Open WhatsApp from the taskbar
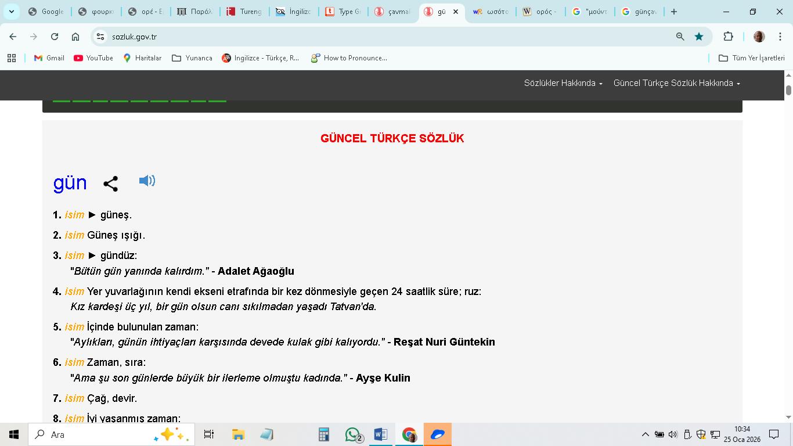Viewport: 793px width, 446px height. 353,434
